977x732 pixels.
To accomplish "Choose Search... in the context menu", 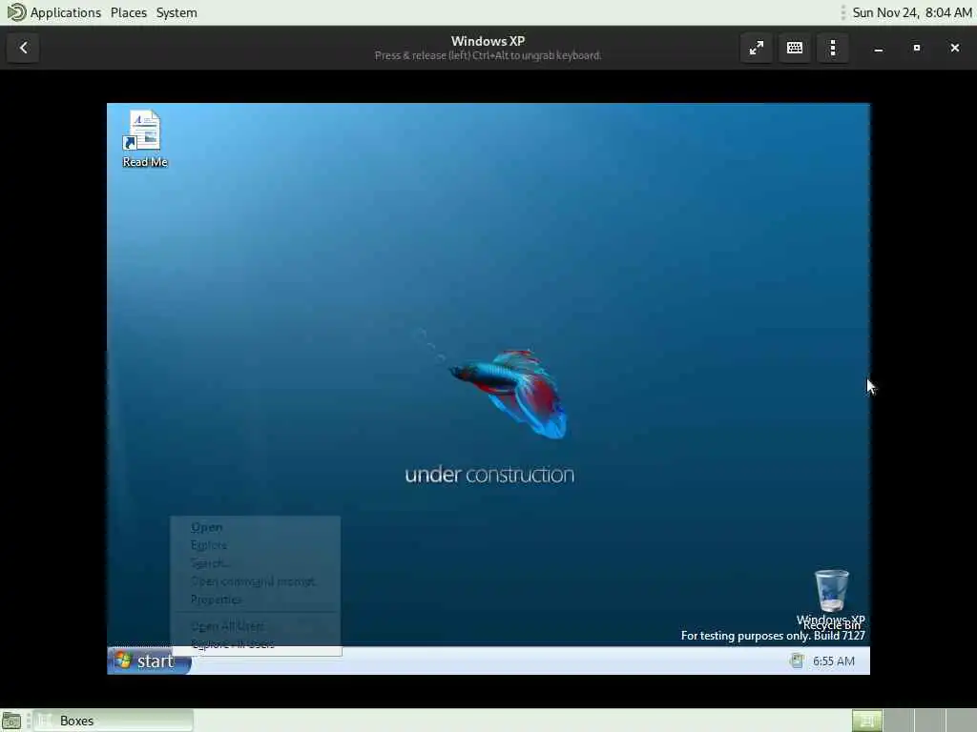I will click(256, 563).
